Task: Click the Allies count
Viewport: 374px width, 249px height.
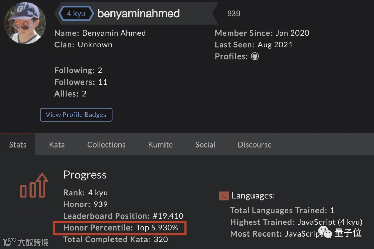Action: tap(84, 94)
